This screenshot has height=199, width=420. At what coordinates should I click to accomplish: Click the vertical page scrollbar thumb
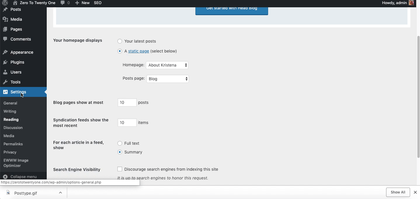(x=418, y=97)
